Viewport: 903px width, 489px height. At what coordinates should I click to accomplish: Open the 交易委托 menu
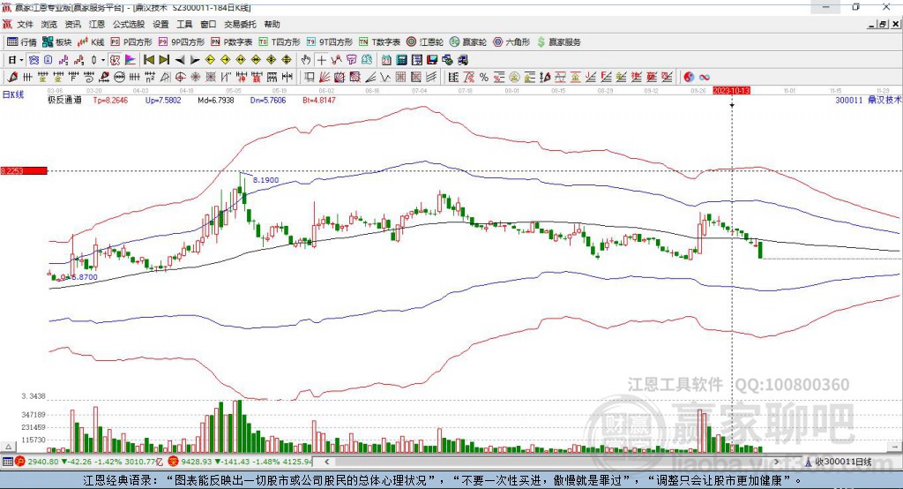coord(240,24)
